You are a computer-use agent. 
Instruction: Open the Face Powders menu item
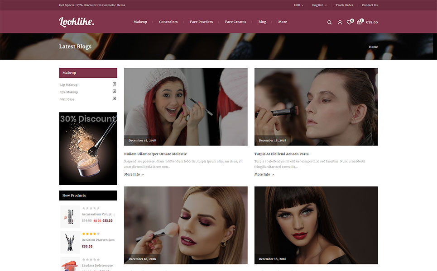point(201,22)
